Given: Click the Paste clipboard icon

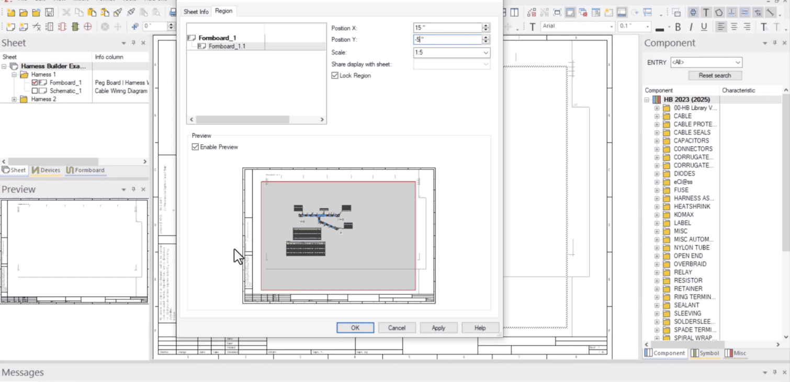Looking at the screenshot, I should coord(92,13).
